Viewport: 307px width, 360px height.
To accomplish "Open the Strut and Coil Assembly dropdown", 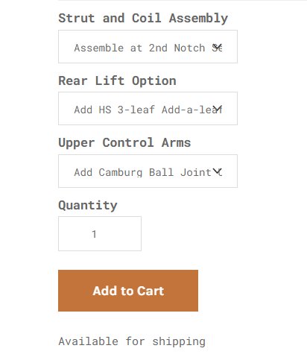I will tap(148, 46).
